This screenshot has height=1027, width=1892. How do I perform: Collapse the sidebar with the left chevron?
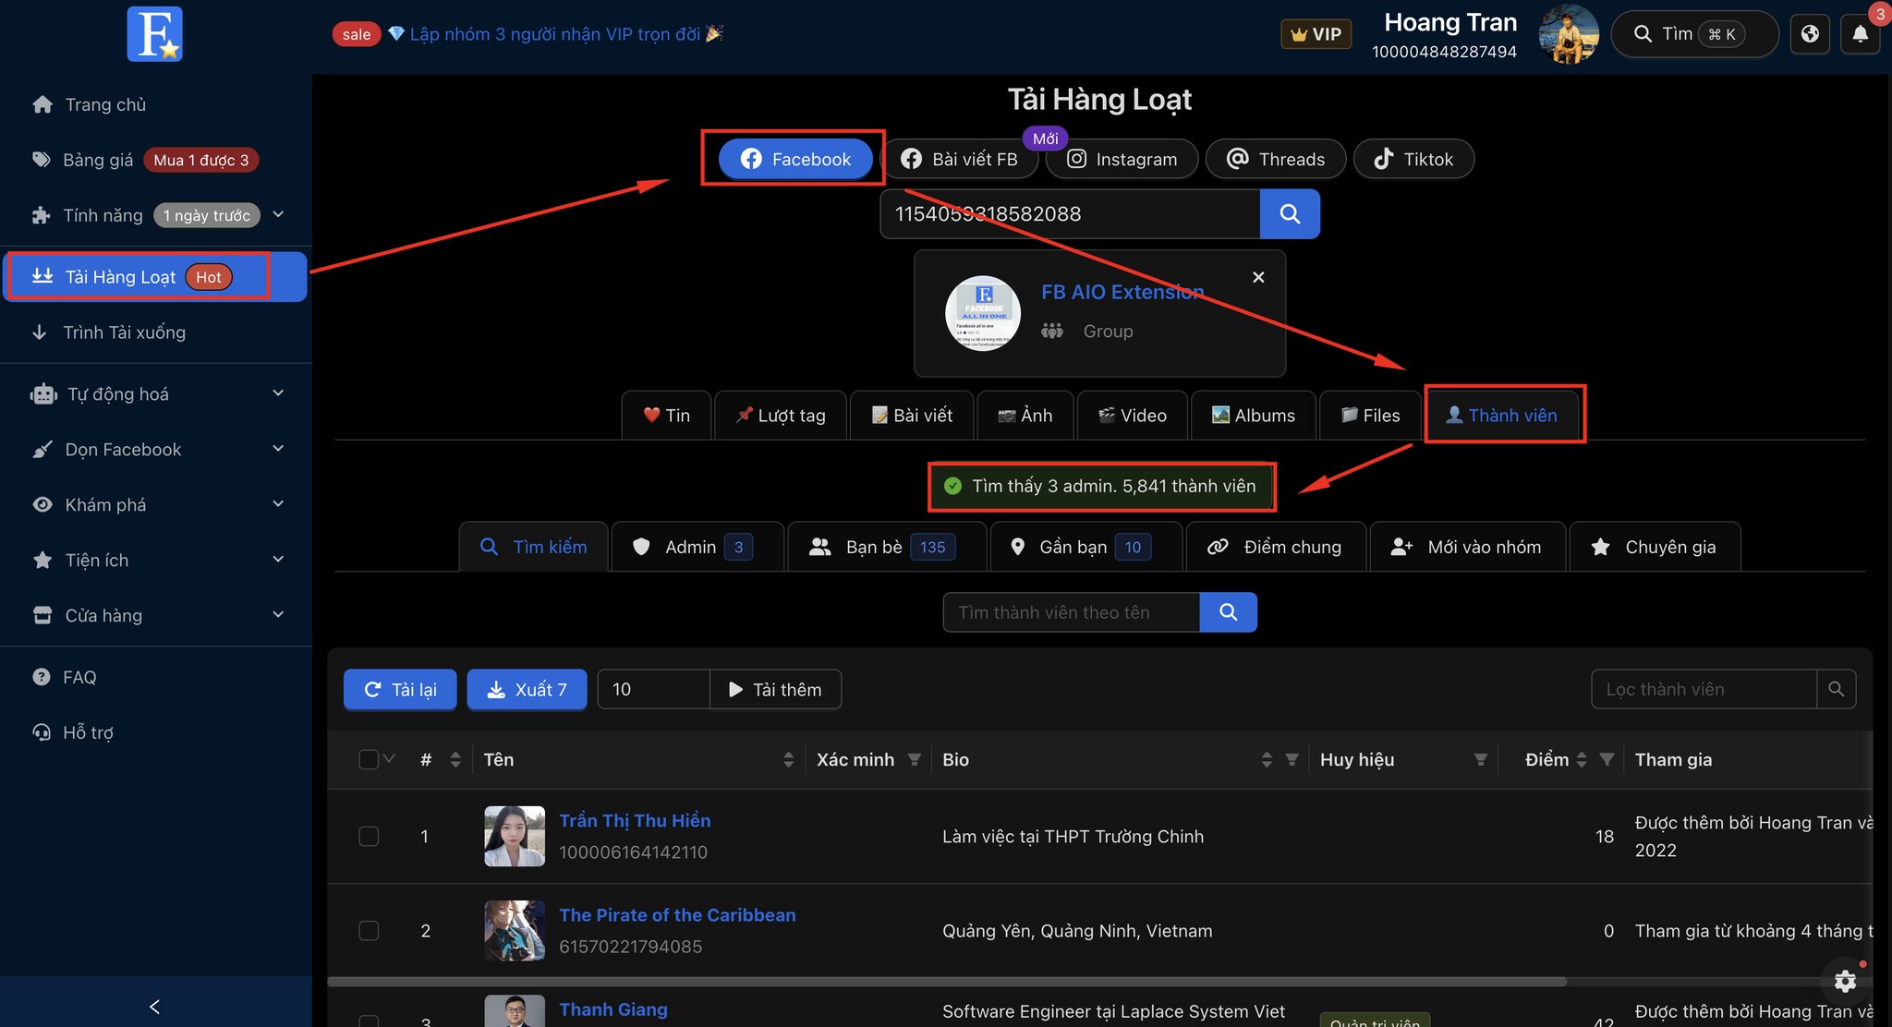[154, 1006]
